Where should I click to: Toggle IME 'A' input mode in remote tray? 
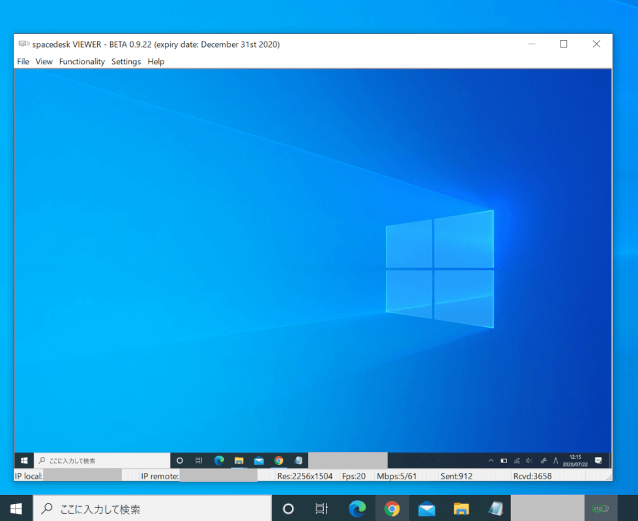point(555,461)
